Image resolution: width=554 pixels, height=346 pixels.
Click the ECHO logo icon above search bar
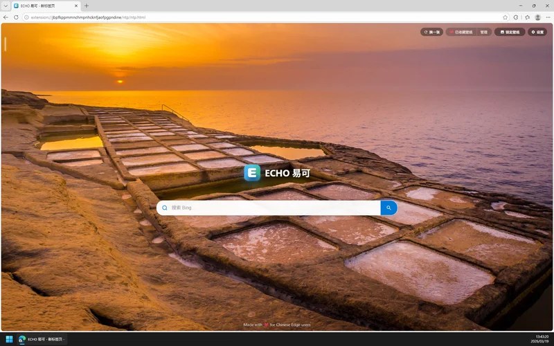(x=252, y=173)
